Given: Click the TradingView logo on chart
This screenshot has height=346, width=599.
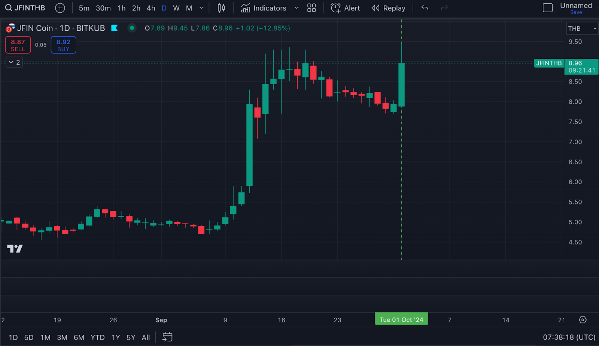Looking at the screenshot, I should coord(15,249).
